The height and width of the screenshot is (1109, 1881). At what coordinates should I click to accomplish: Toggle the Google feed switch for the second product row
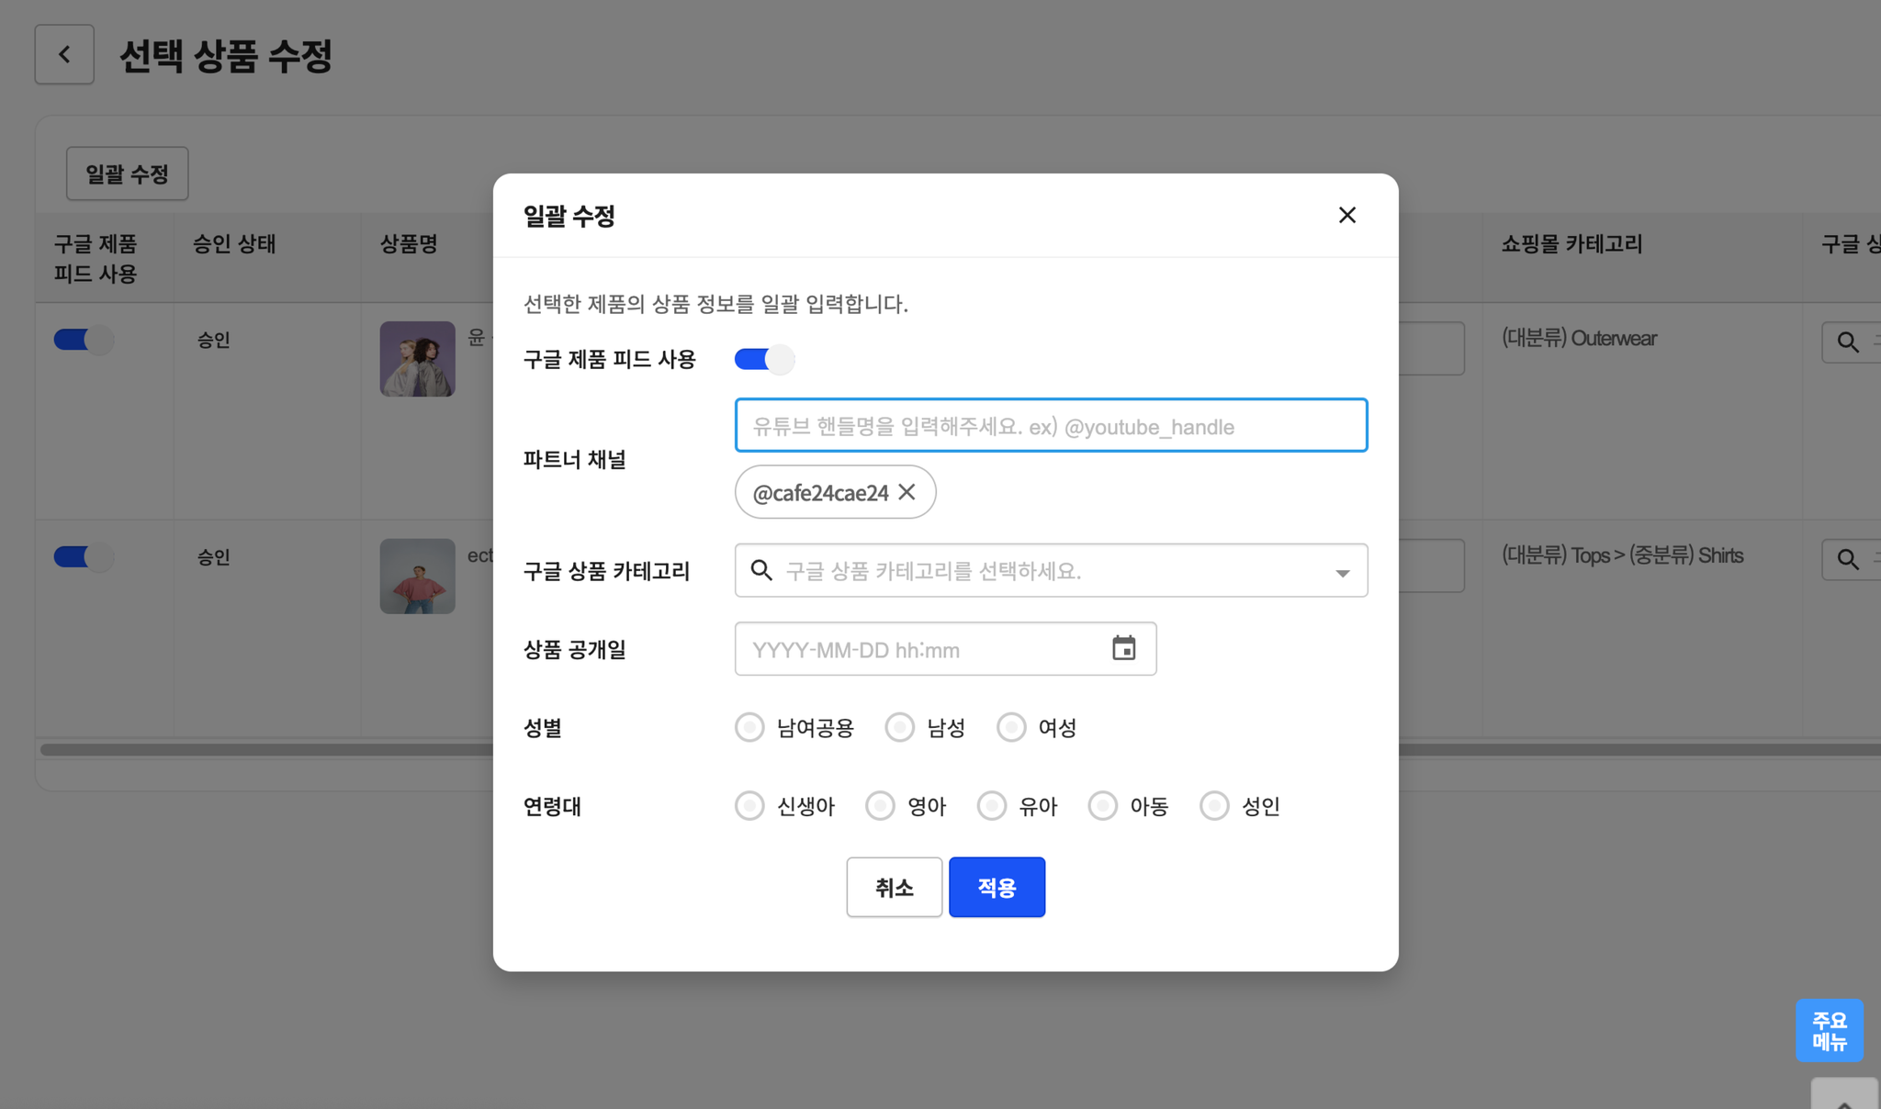[84, 556]
